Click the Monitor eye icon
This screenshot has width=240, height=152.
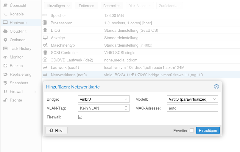[5, 57]
